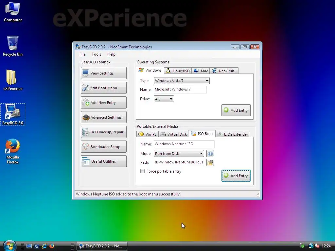Click Add Entry in Portable/External Media section
The height and width of the screenshot is (251, 335).
pos(236,176)
